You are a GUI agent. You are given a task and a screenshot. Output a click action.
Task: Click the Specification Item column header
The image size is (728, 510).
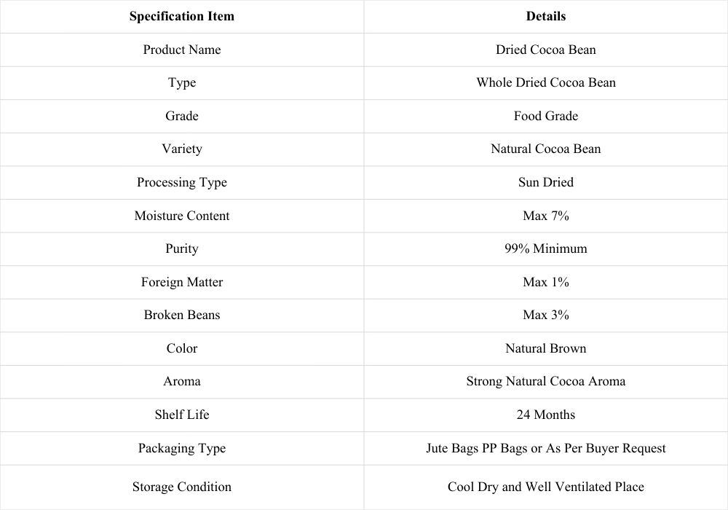click(181, 16)
